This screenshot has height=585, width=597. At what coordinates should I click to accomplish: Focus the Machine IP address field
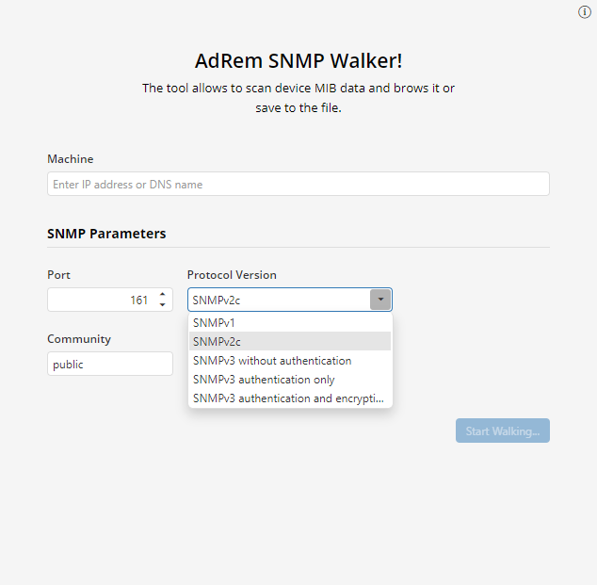298,184
